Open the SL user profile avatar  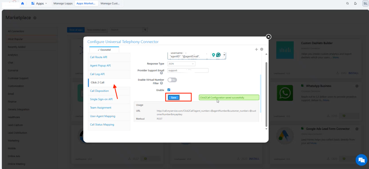[365, 3]
